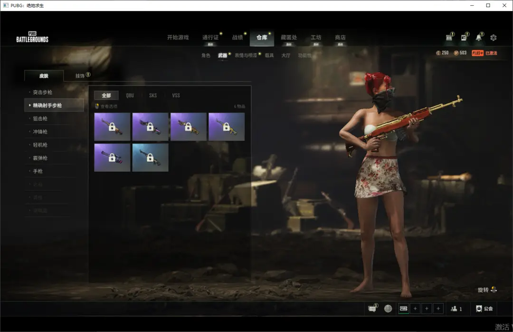Select the 功能性 sub-tab
Image resolution: width=513 pixels, height=332 pixels.
point(304,55)
